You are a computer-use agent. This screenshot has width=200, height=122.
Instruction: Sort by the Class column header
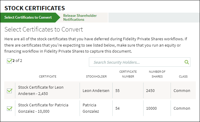183,77
